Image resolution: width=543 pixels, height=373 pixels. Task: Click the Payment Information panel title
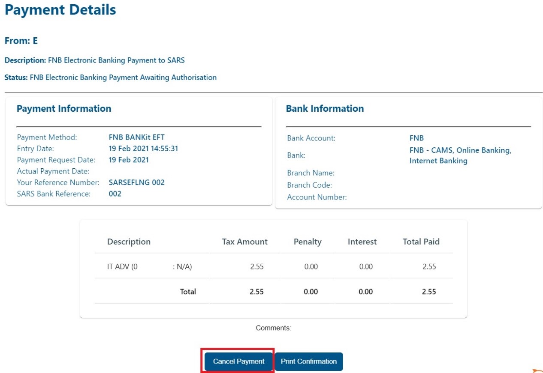[64, 109]
